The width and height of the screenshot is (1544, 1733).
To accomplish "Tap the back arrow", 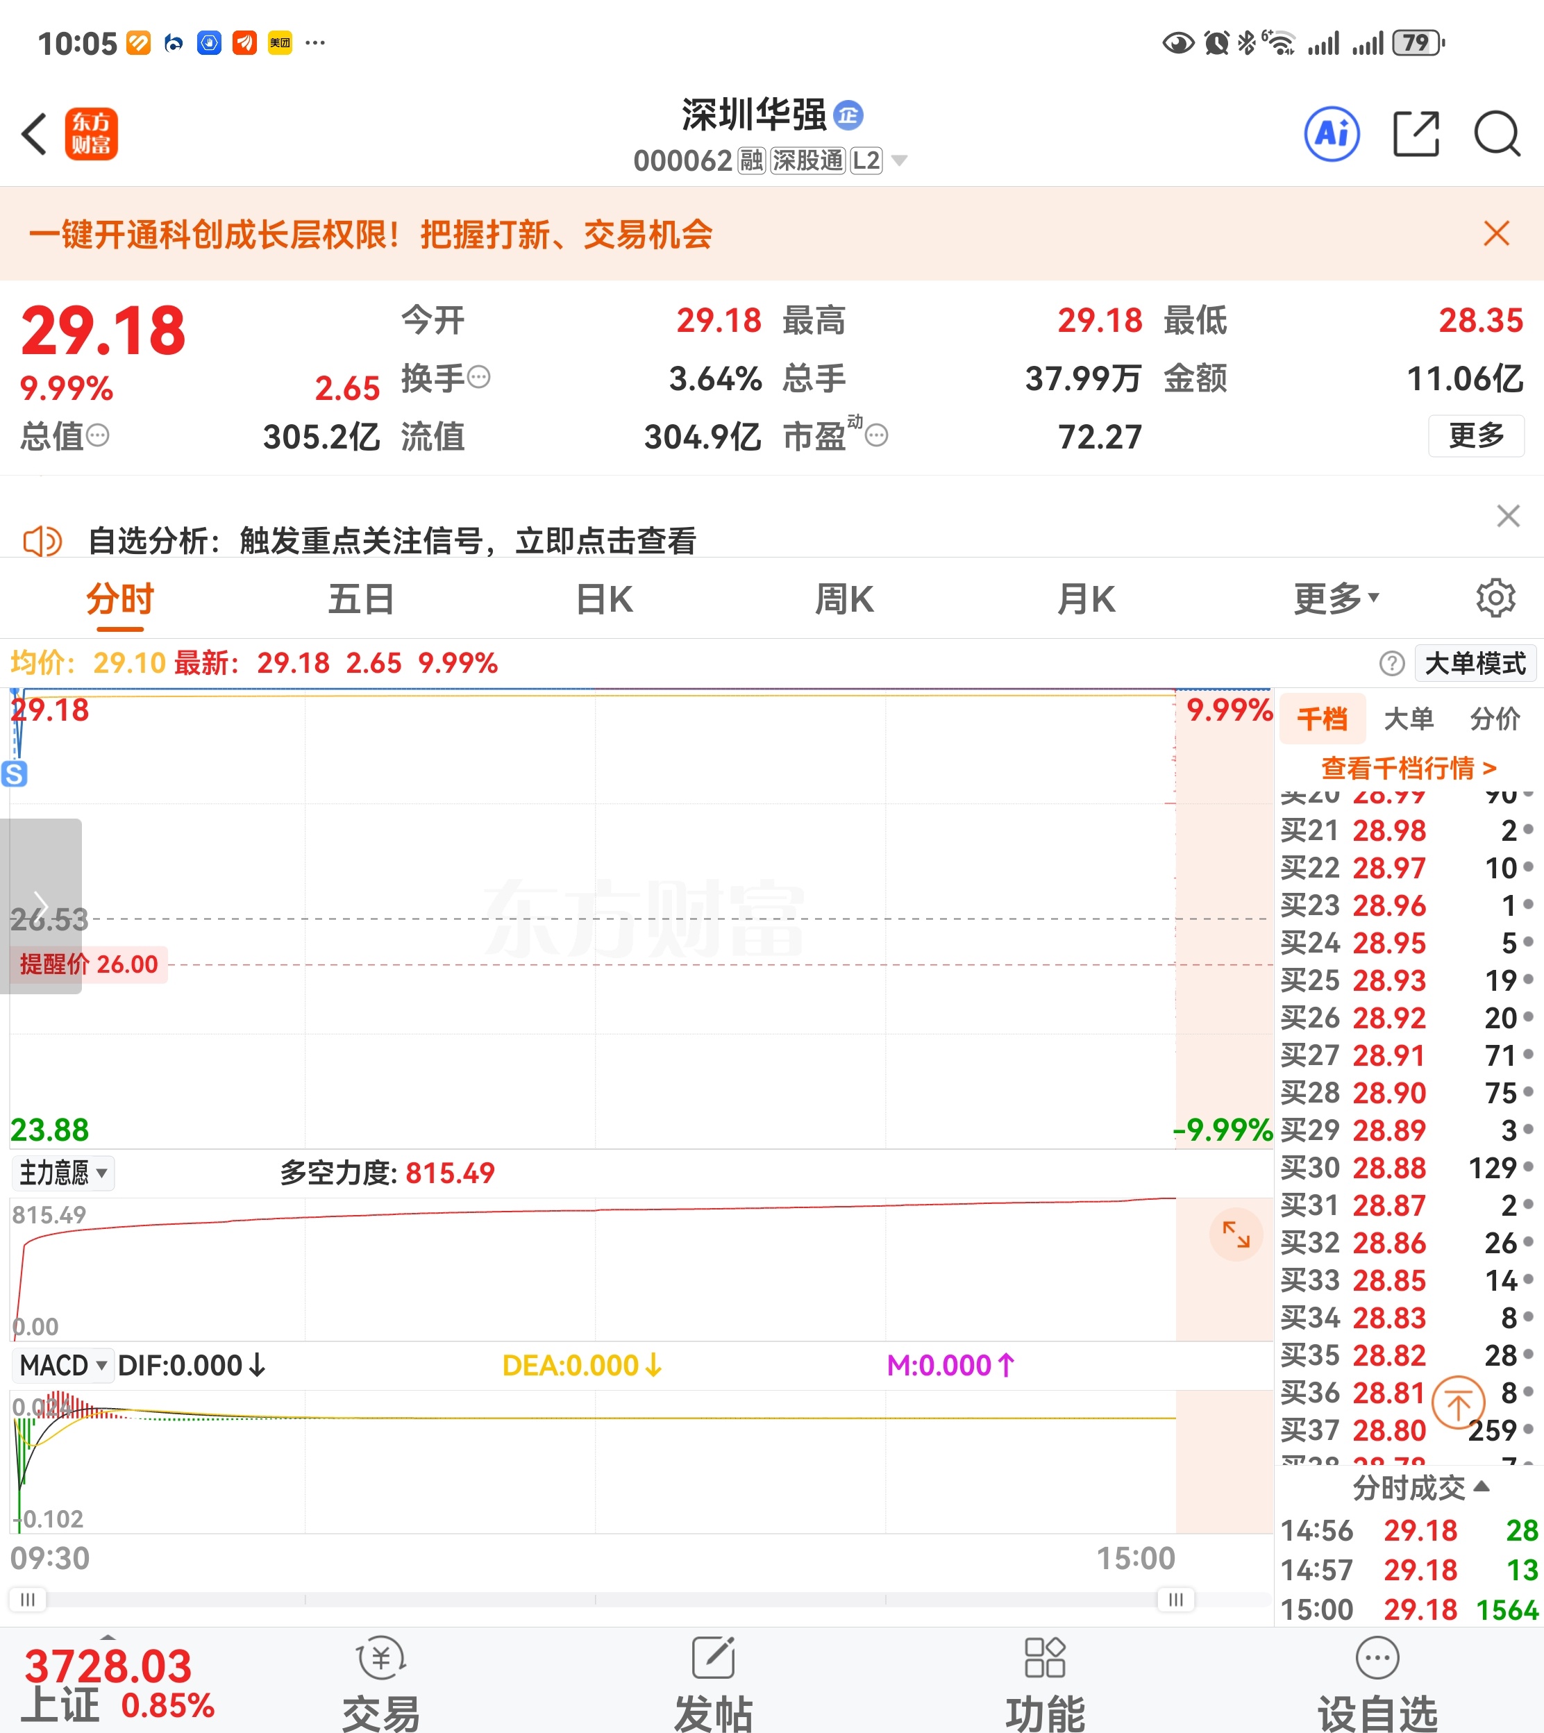I will (x=35, y=134).
